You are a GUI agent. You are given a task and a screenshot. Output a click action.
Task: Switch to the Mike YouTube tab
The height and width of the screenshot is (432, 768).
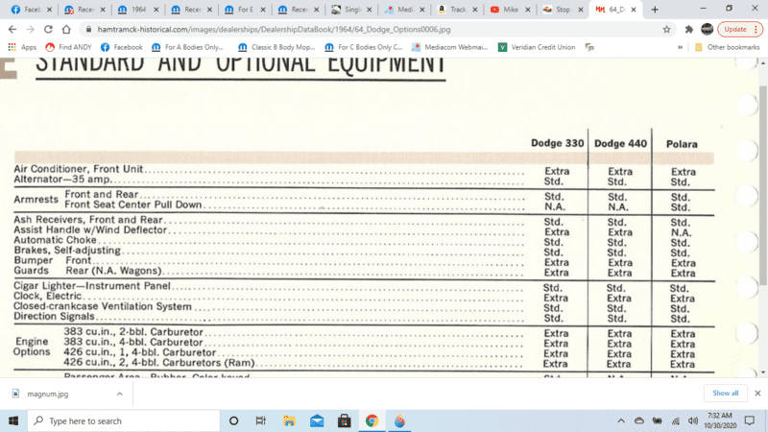(x=511, y=10)
